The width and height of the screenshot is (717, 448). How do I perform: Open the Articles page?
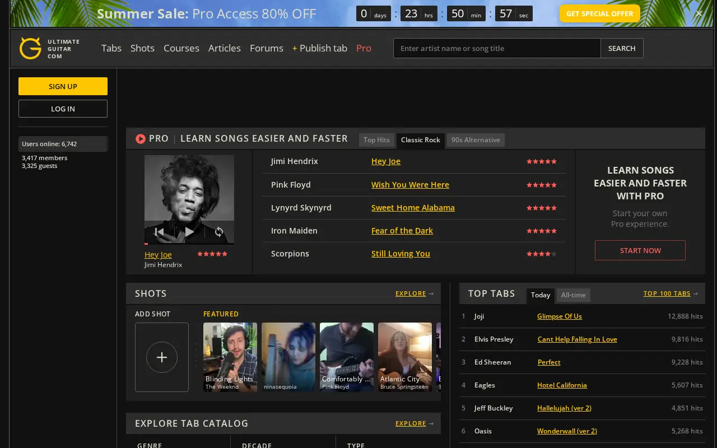[225, 48]
